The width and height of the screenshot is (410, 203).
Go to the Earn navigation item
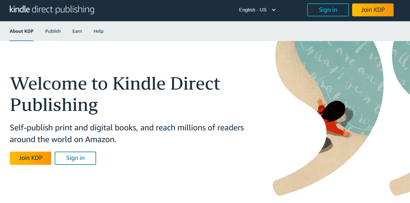click(x=77, y=31)
